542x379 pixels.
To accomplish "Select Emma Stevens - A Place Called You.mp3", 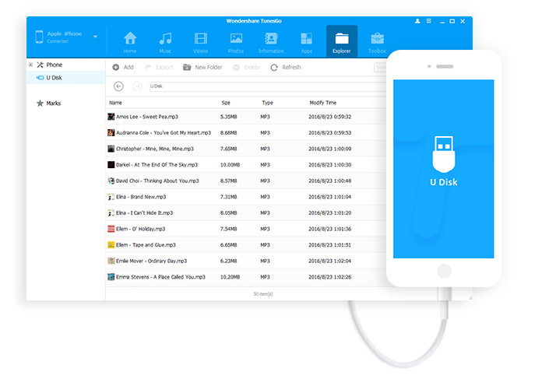I will (246, 277).
